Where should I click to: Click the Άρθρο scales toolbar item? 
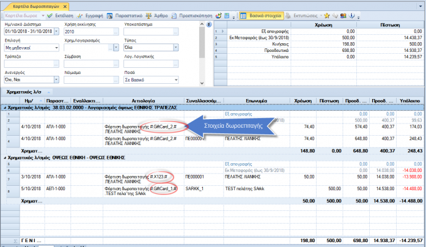coord(156,16)
